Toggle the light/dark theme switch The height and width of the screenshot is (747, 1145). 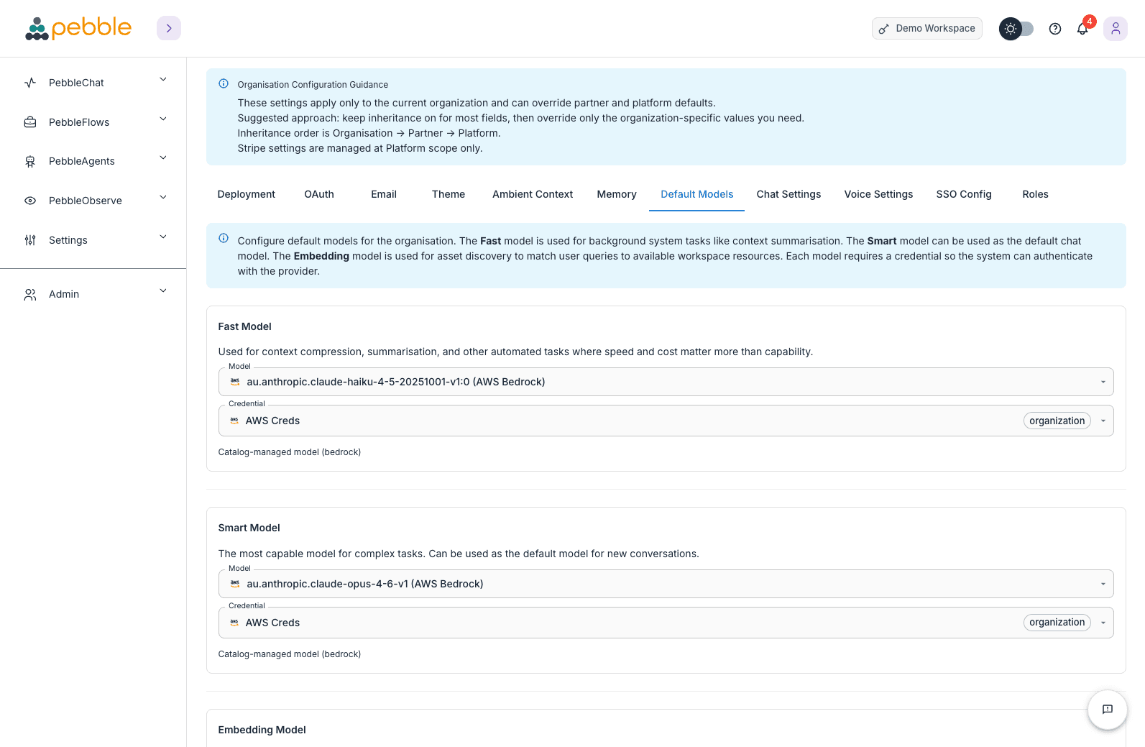tap(1016, 29)
